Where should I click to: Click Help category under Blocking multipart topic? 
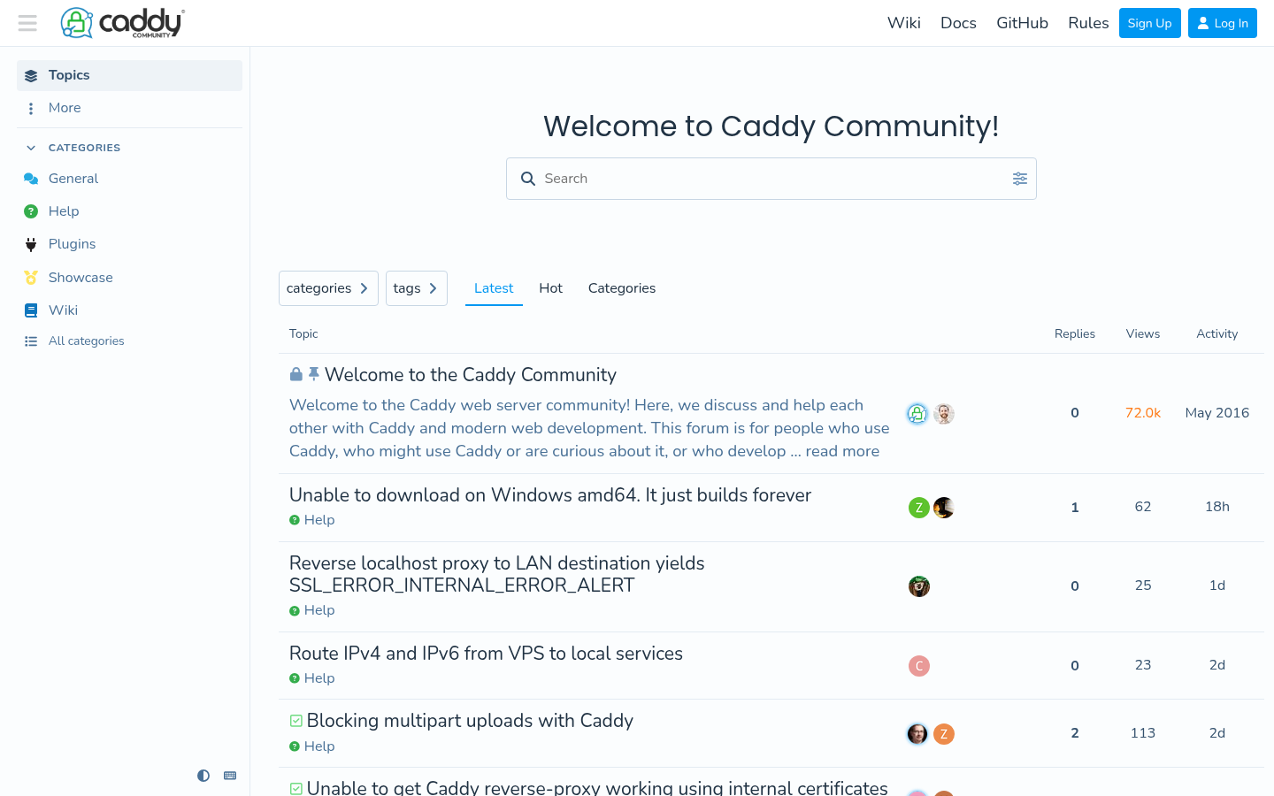(x=312, y=746)
